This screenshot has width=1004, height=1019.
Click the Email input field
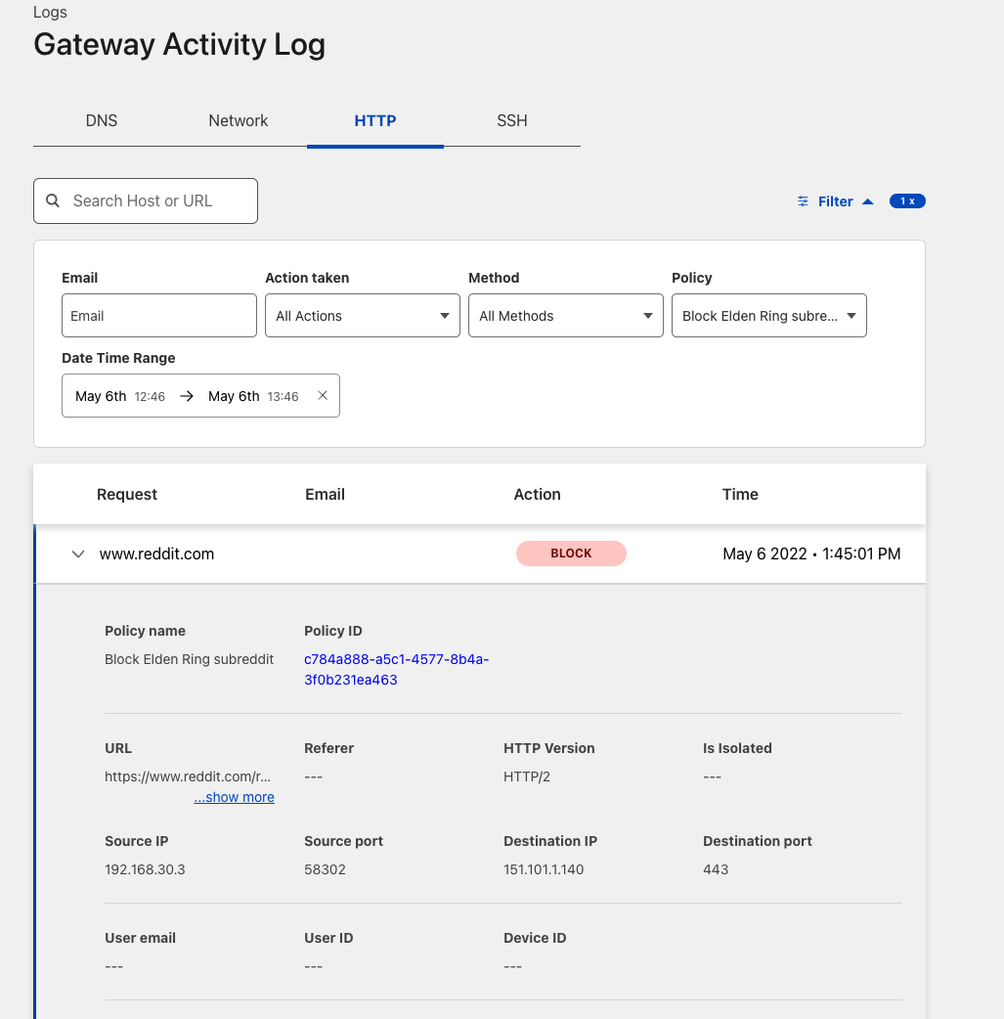158,315
